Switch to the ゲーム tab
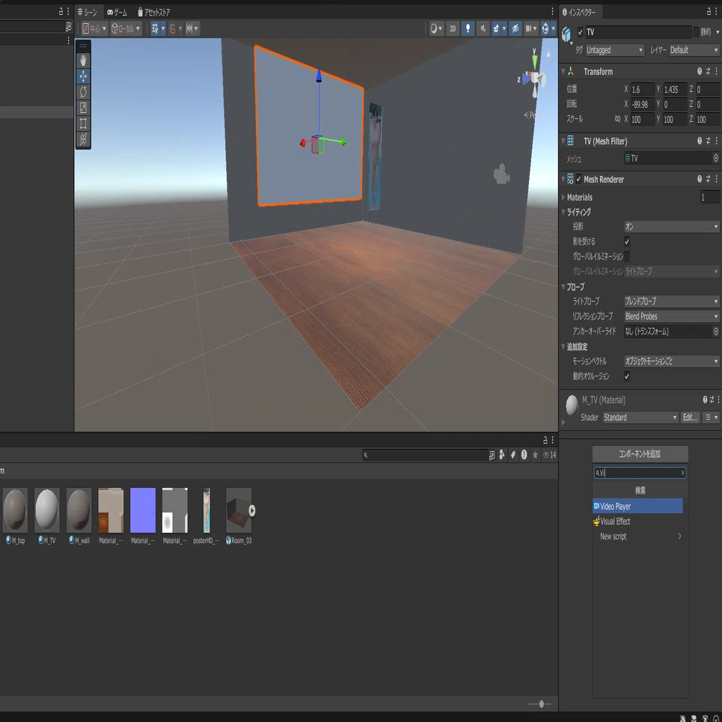722x722 pixels. 117,12
